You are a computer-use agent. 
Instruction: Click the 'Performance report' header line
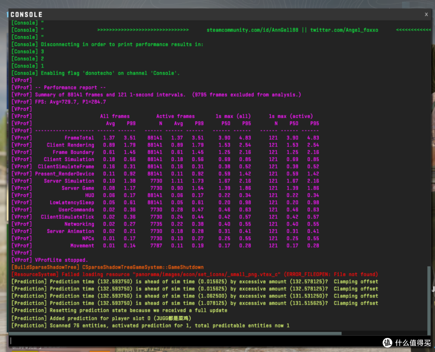(x=58, y=87)
